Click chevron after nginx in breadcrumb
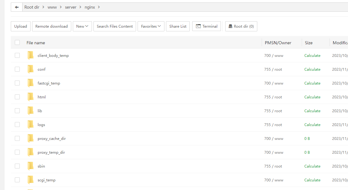348x190 pixels. coord(99,7)
